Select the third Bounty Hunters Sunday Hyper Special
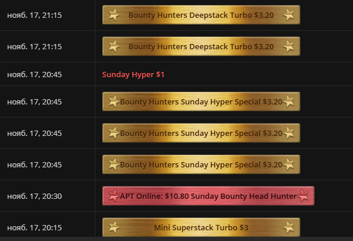Viewport: 353px width, 241px height. click(x=201, y=164)
